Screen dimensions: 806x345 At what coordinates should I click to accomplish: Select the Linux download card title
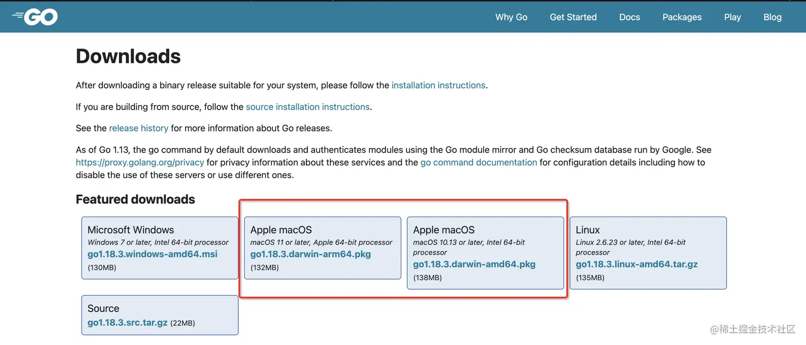[587, 230]
